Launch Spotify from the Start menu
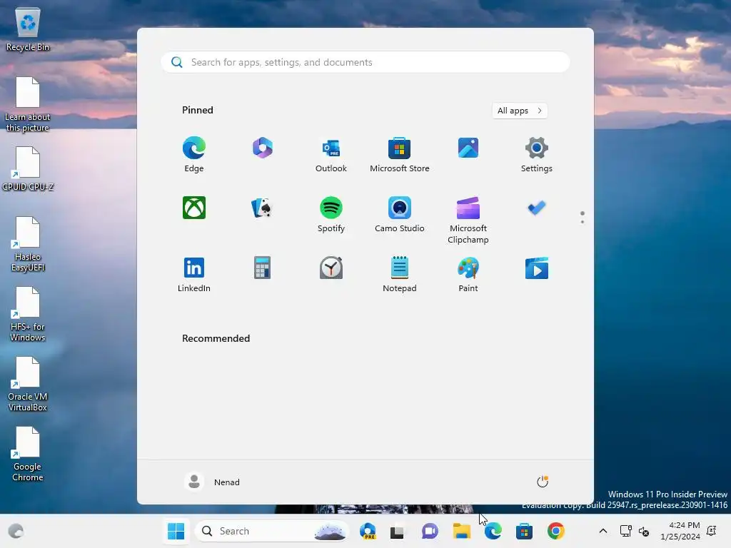The image size is (731, 548). [x=331, y=214]
